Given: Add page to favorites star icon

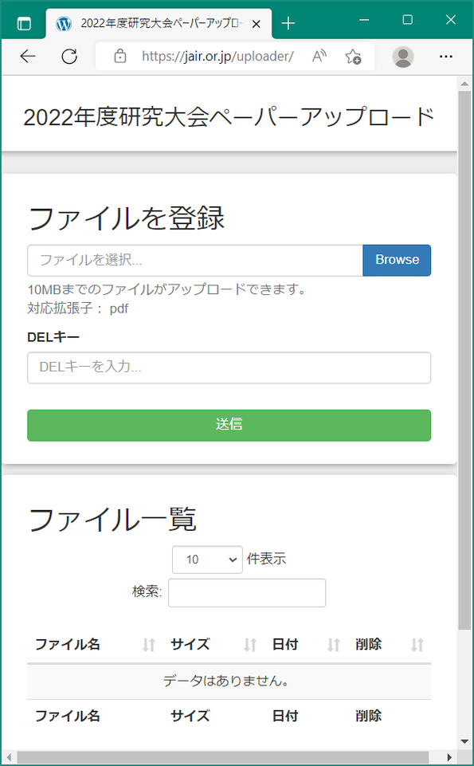Looking at the screenshot, I should (x=353, y=57).
